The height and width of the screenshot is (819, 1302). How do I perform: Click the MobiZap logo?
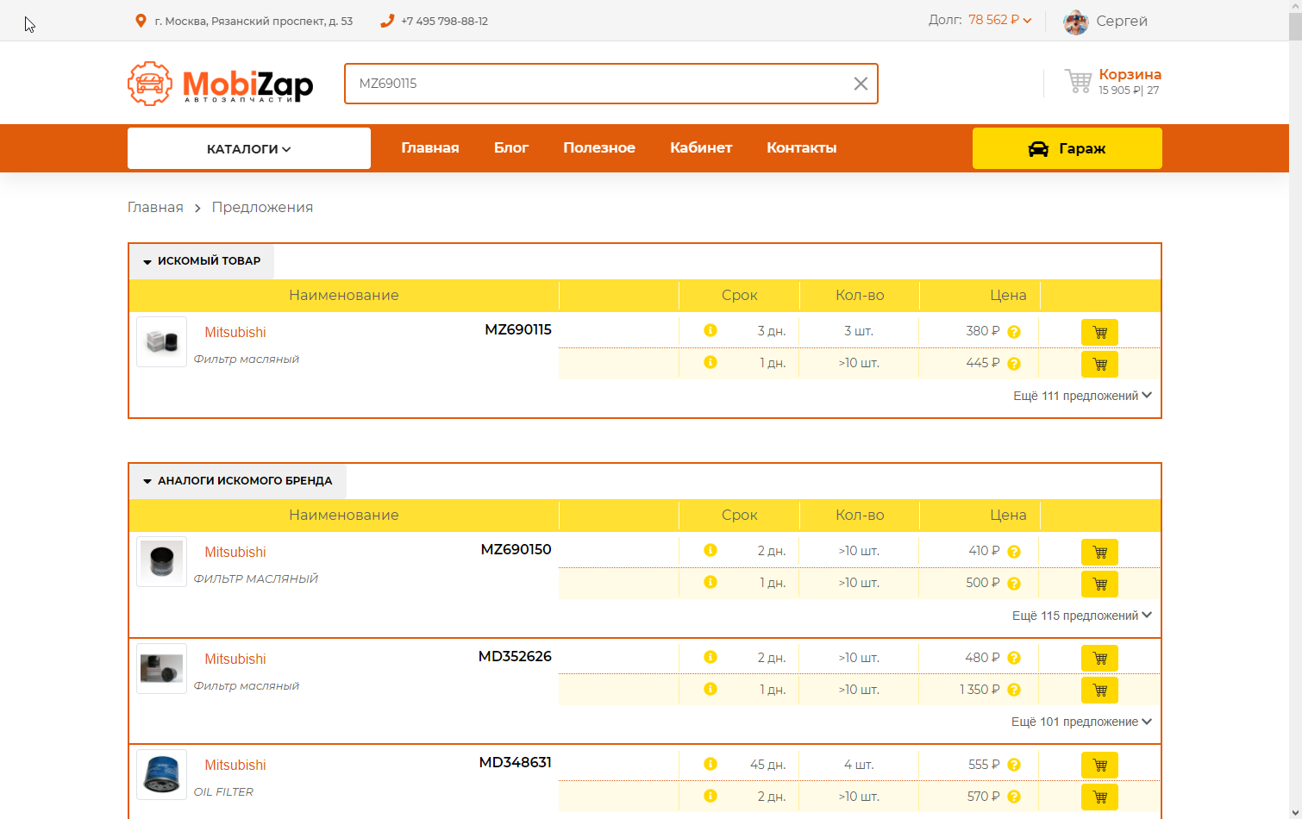(221, 84)
